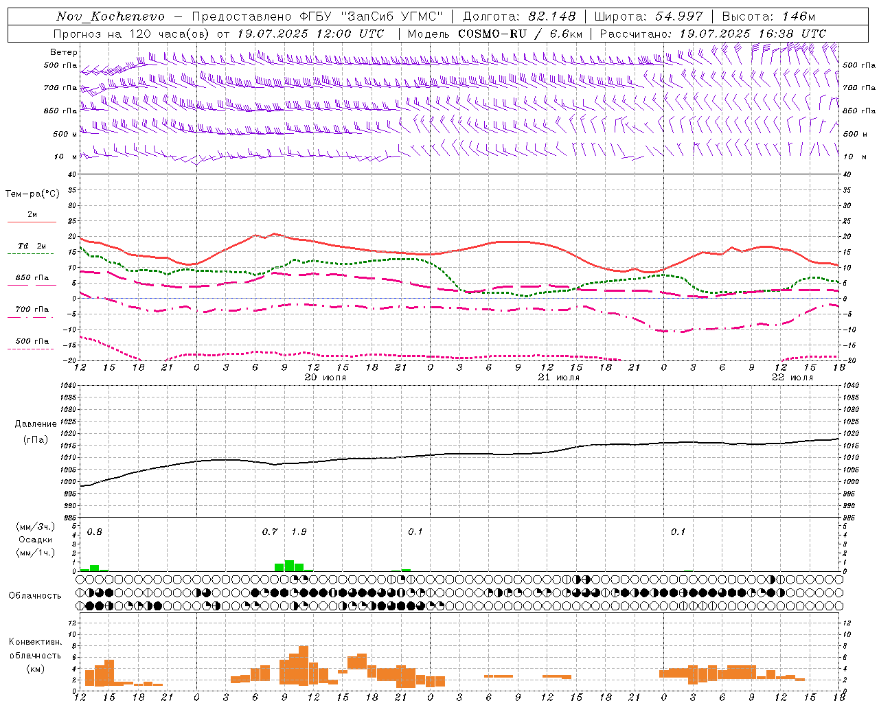
Task: Click the computed time 19.07.2025 16:38 UTC
Action: point(753,34)
